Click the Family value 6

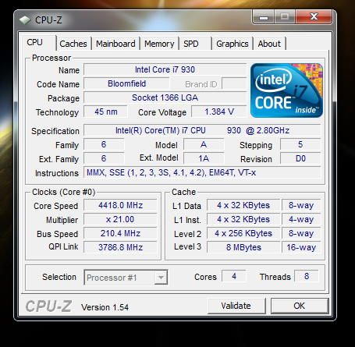pos(104,144)
